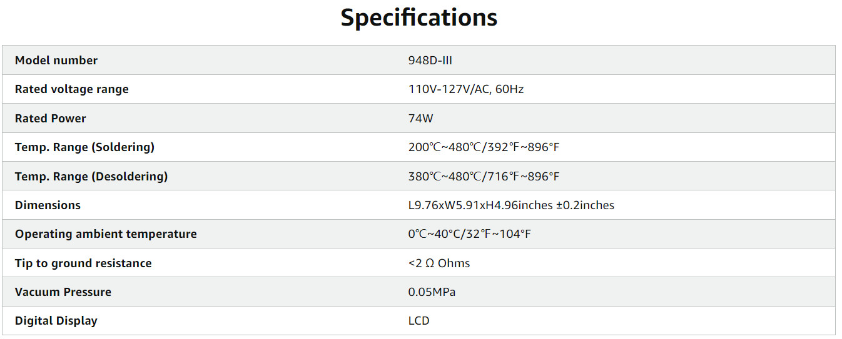842x339 pixels.
Task: Select the 74W power value
Action: click(420, 119)
